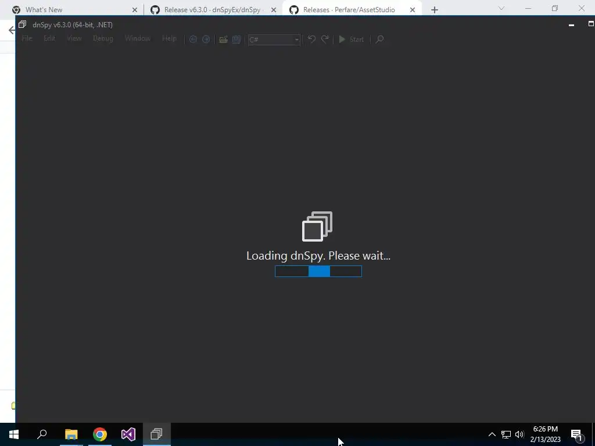
Task: Click the network tray icon
Action: (506, 434)
